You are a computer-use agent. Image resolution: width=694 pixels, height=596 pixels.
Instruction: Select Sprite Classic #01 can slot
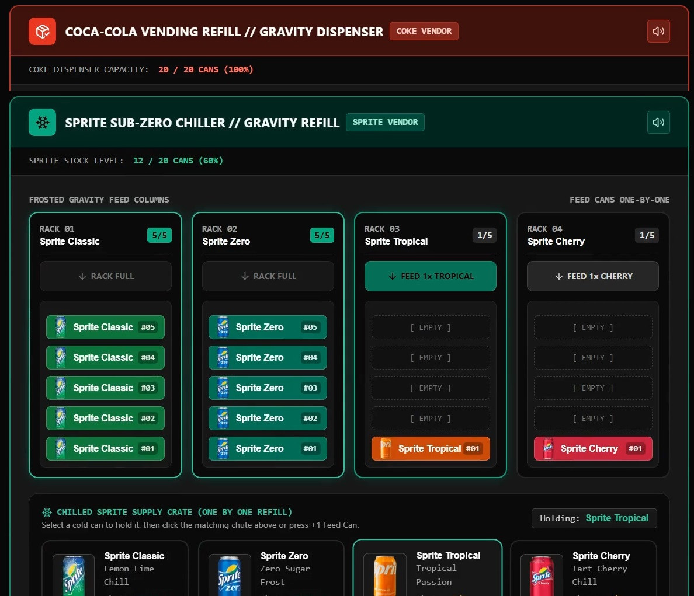tap(105, 448)
